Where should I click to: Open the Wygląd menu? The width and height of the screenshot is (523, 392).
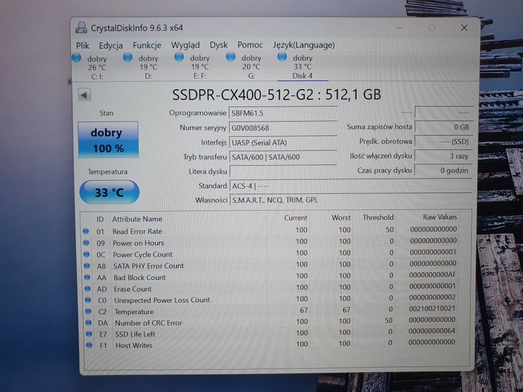tap(185, 45)
